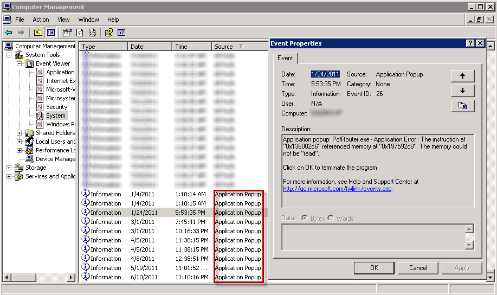Image resolution: width=497 pixels, height=295 pixels.
Task: Collapse the System Tools tree node
Action: click(x=9, y=55)
